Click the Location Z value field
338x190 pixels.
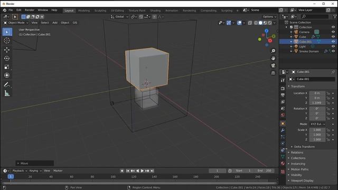pyautogui.click(x=317, y=103)
